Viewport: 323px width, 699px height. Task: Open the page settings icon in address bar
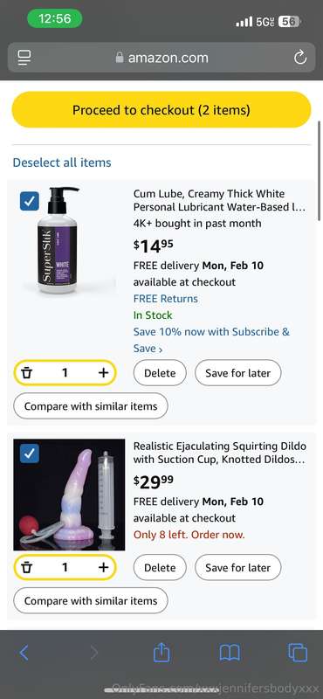[x=24, y=58]
